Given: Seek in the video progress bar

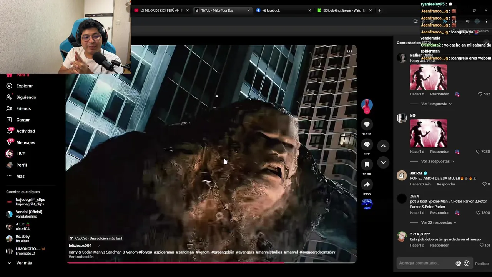Looking at the screenshot, I should coord(211,263).
